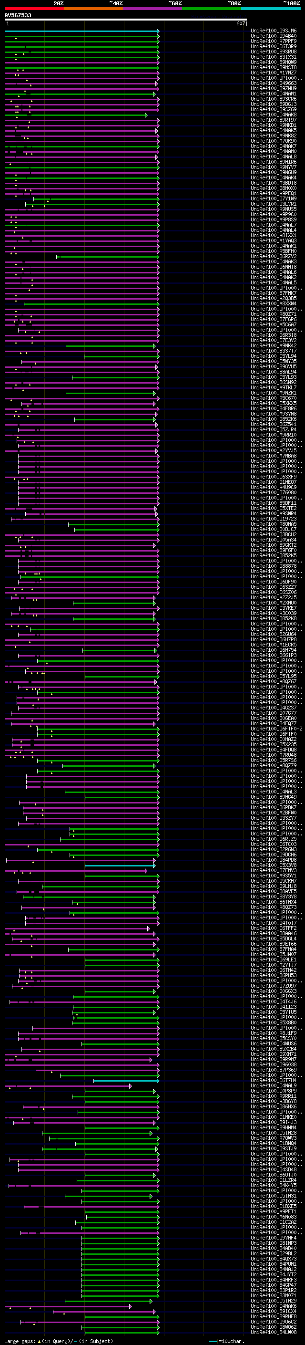Open entry UniRef100_B9H1R6
The height and width of the screenshot is (1345, 305).
pyautogui.click(x=274, y=162)
